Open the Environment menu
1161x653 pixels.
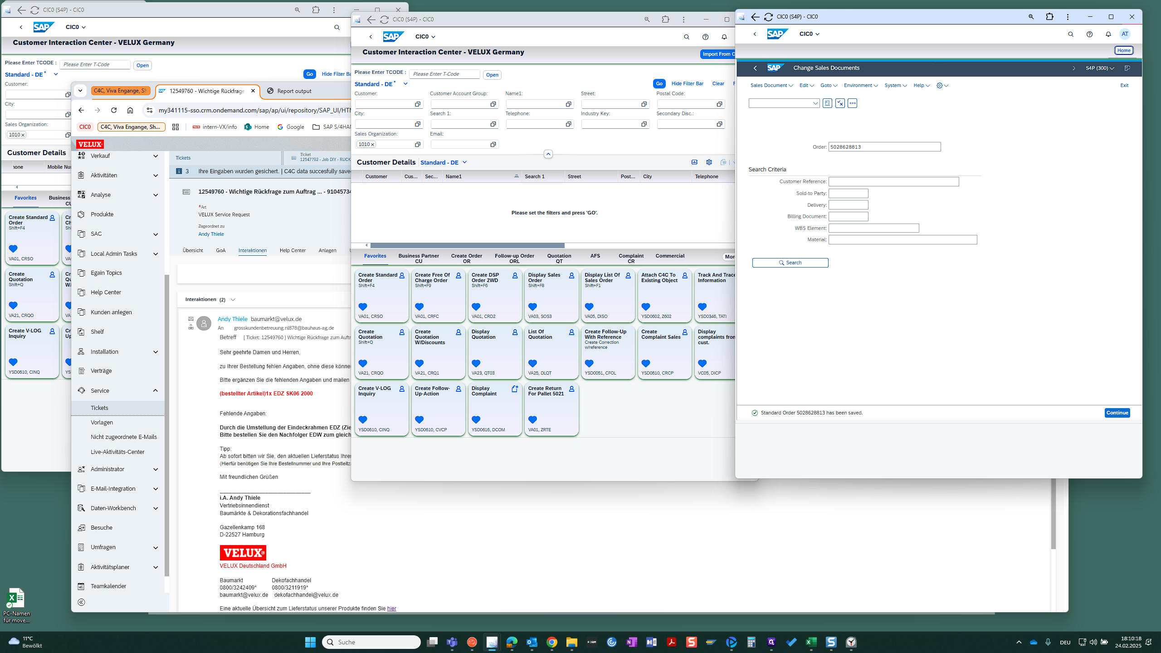(x=861, y=85)
